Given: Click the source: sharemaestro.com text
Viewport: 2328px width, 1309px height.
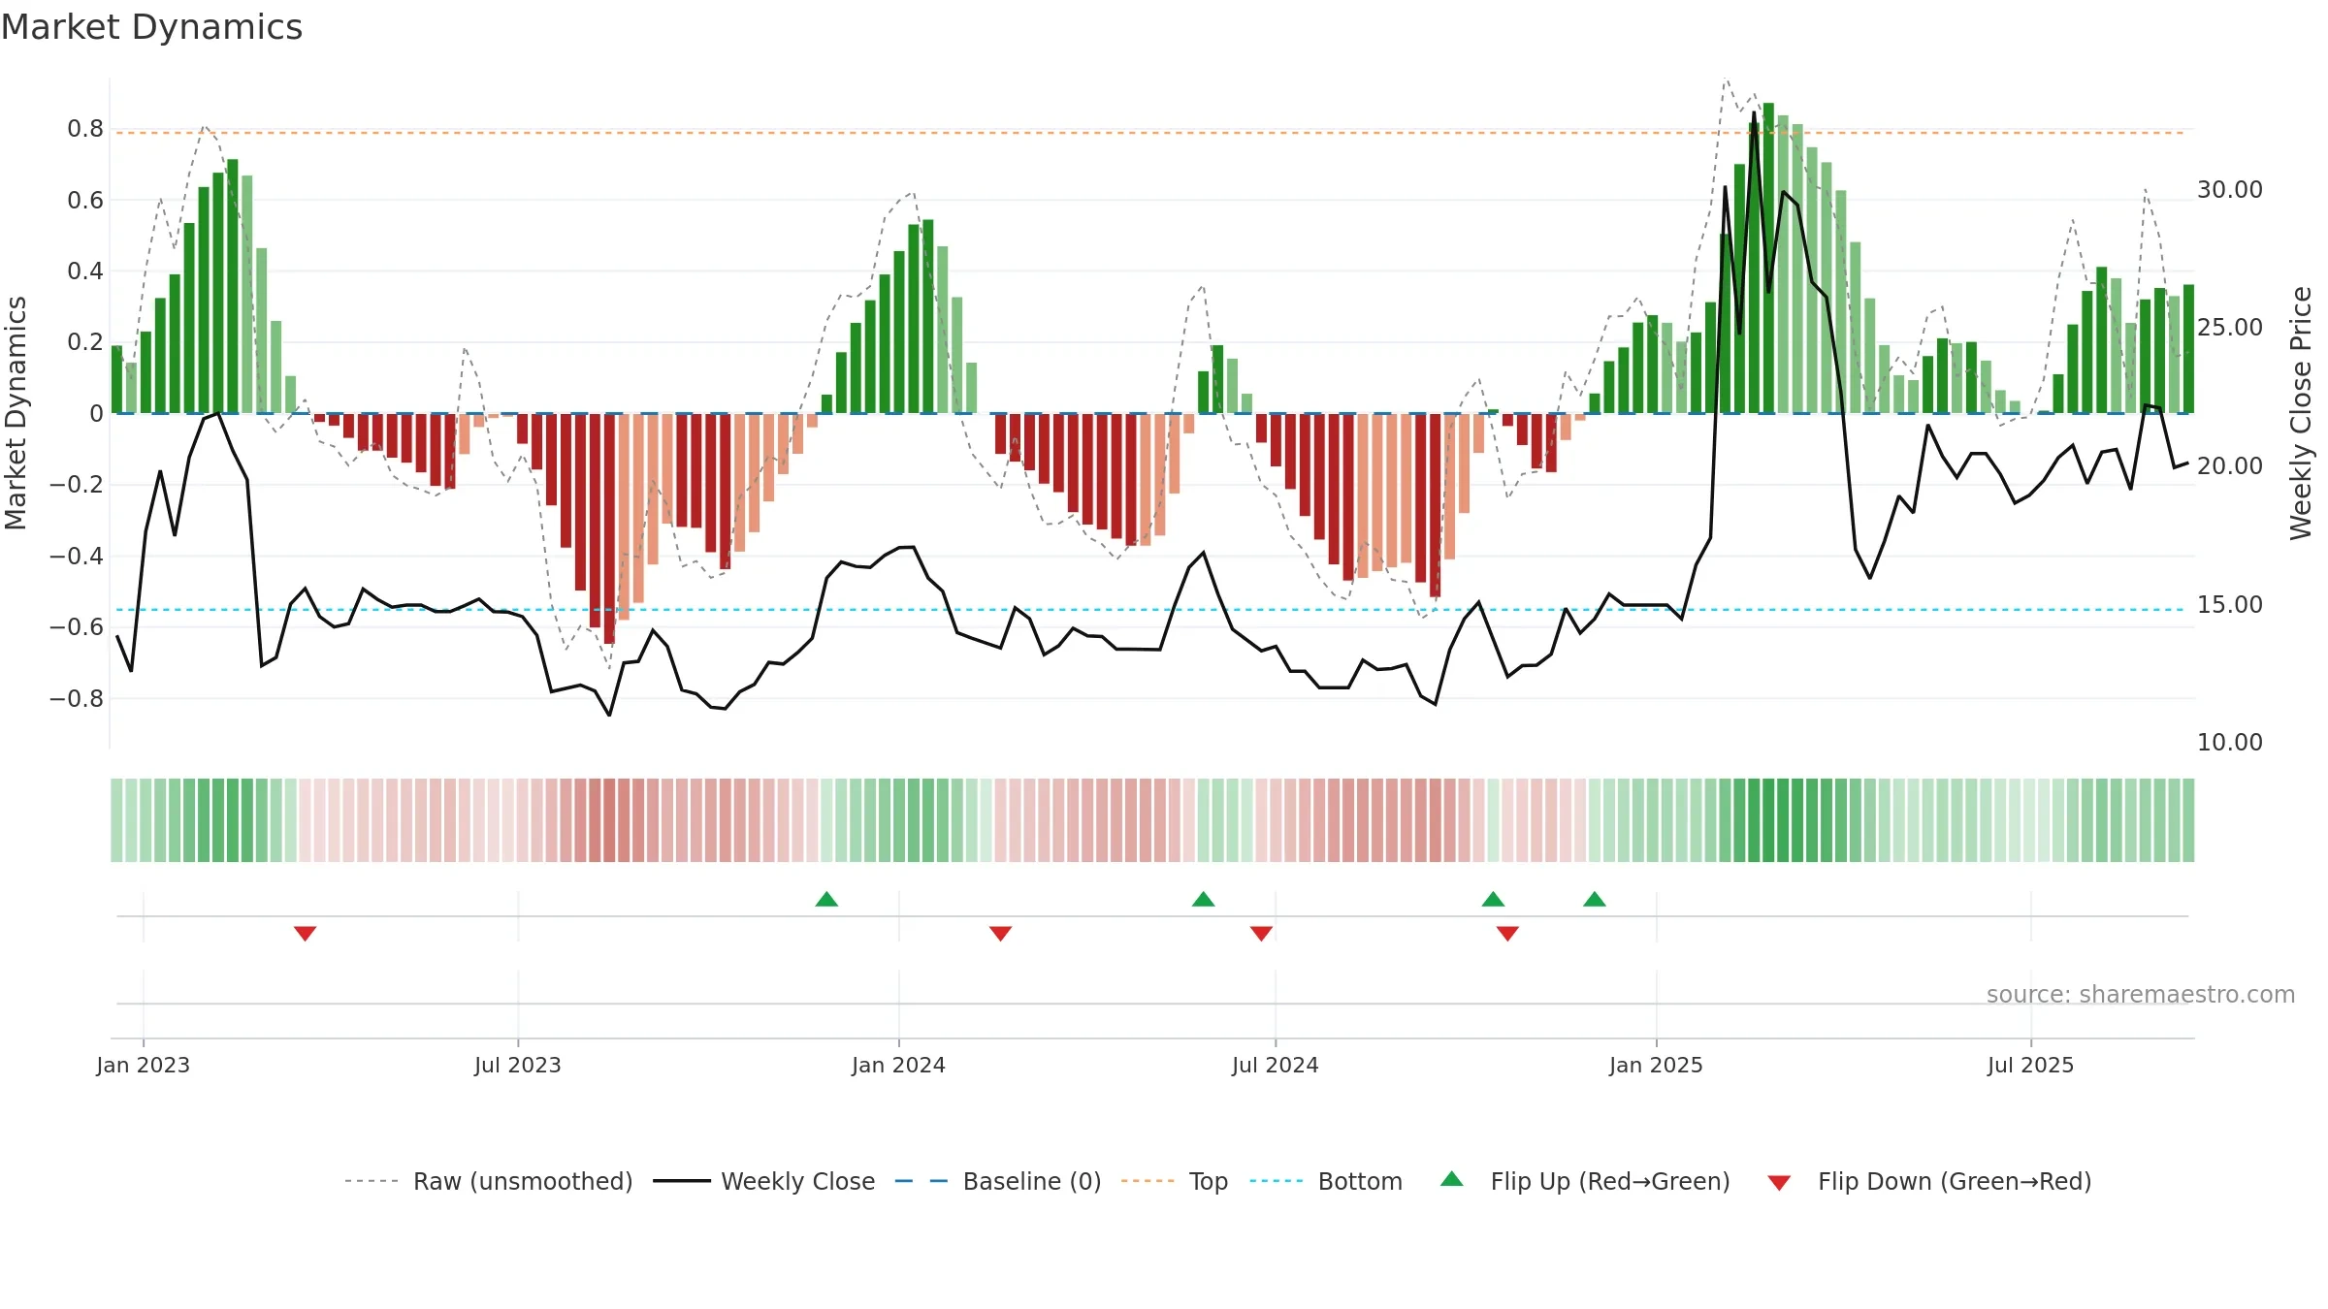Looking at the screenshot, I should pyautogui.click(x=2141, y=994).
